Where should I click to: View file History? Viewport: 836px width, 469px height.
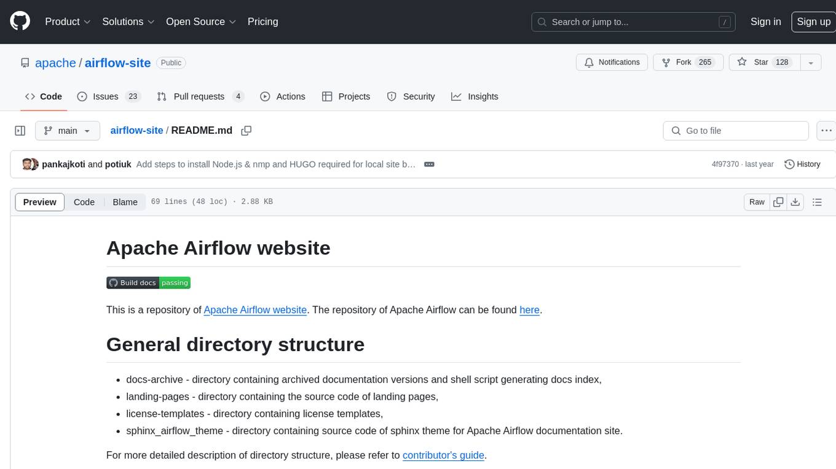pyautogui.click(x=802, y=165)
